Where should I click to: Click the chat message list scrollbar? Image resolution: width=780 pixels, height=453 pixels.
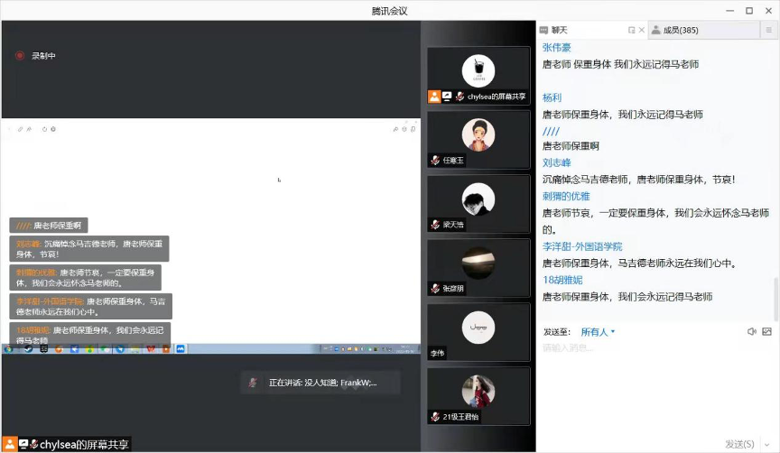tap(775, 298)
